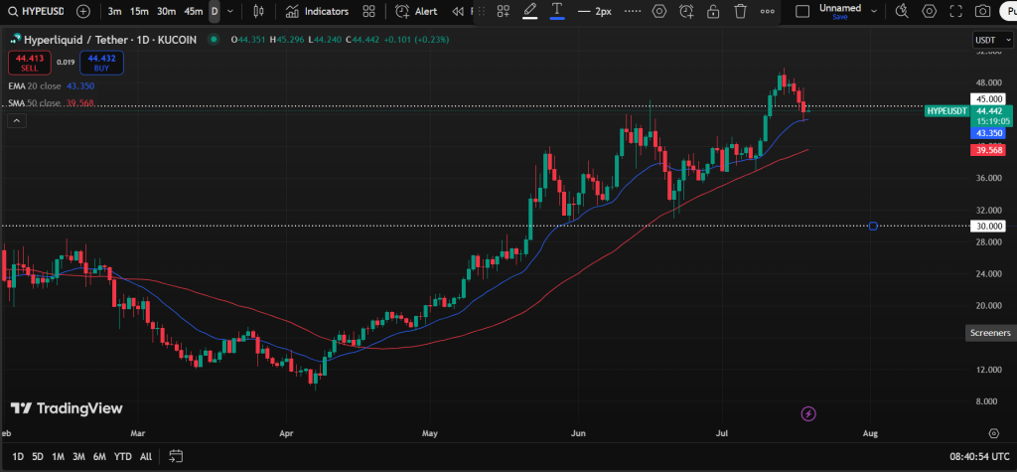Open the Screeners panel
The height and width of the screenshot is (472, 1017).
[990, 333]
